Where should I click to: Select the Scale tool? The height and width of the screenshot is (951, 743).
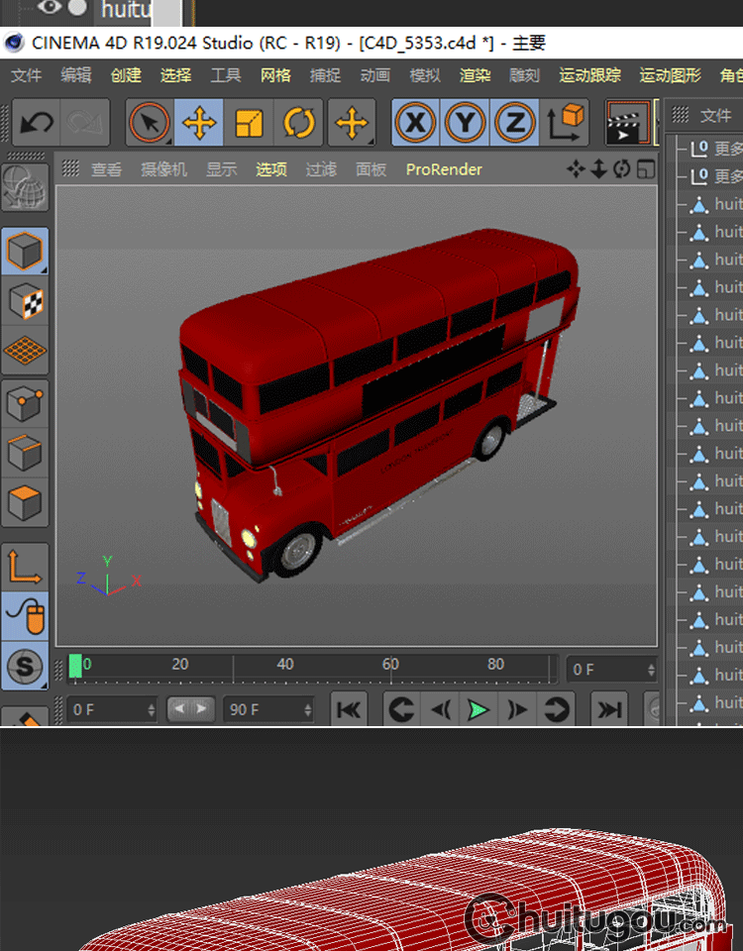(x=249, y=123)
